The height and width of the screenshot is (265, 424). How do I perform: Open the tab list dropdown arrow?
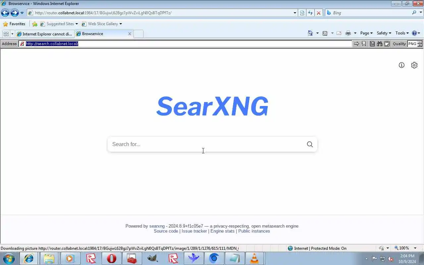click(x=12, y=34)
